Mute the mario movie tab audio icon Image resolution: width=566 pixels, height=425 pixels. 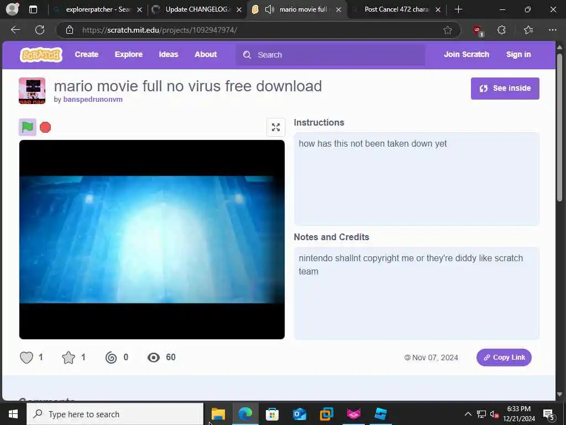pos(270,10)
